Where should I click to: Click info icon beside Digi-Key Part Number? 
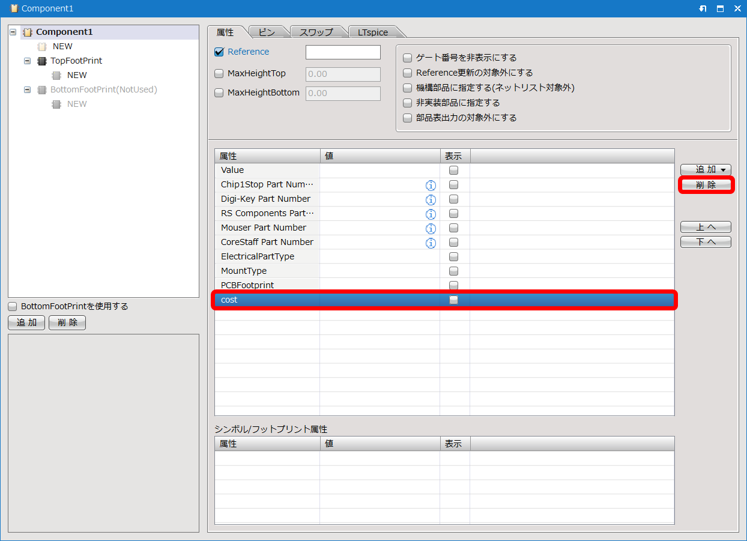coord(431,199)
